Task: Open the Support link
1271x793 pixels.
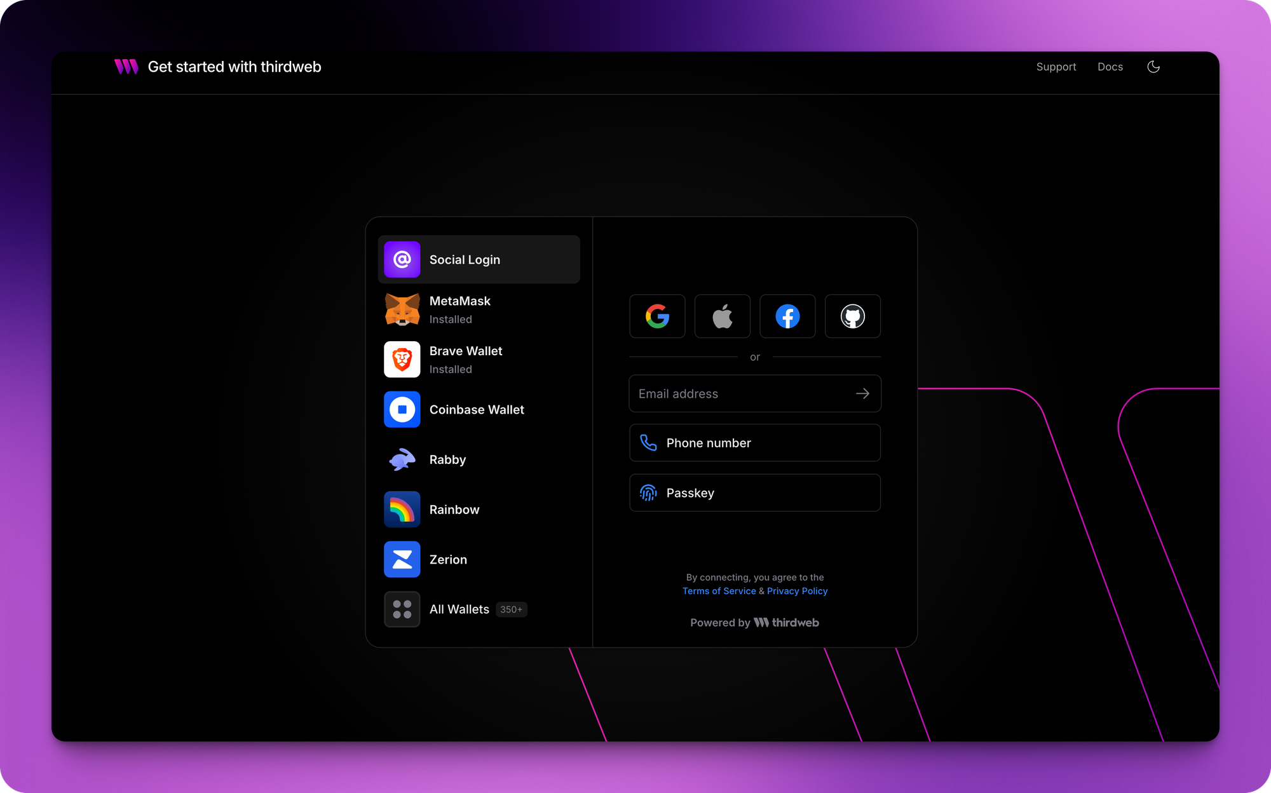Action: [1056, 67]
